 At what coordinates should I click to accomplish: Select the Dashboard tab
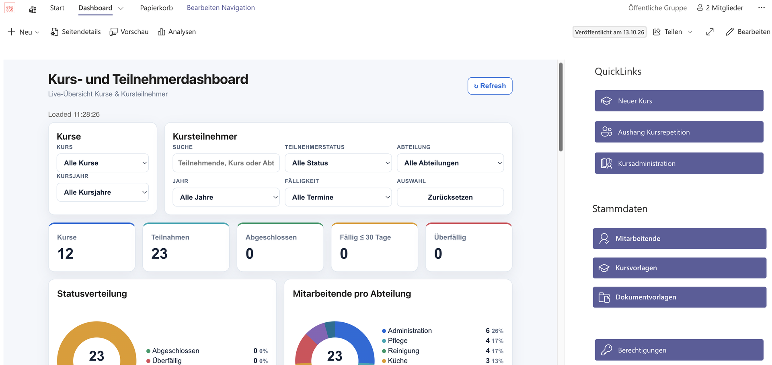(x=95, y=8)
